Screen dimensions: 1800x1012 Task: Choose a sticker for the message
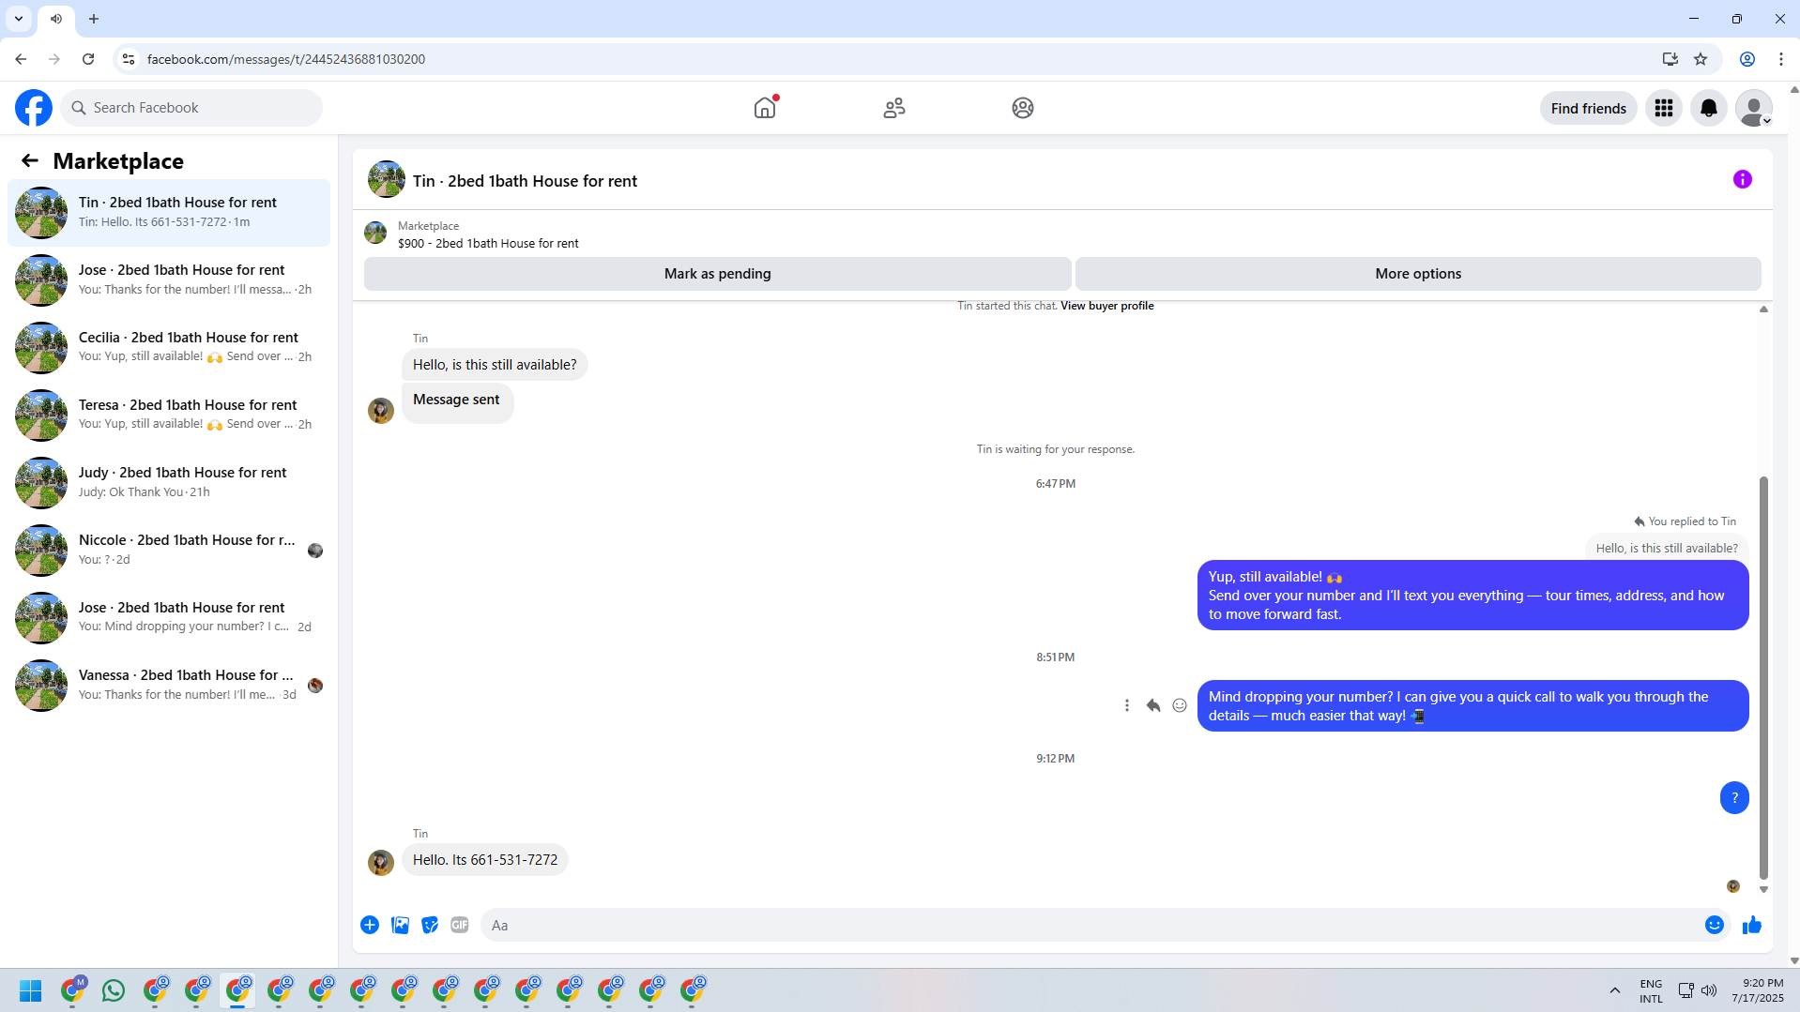coord(430,925)
